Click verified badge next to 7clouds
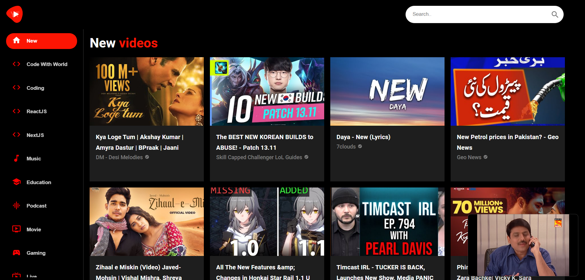This screenshot has width=585, height=280. pyautogui.click(x=360, y=146)
